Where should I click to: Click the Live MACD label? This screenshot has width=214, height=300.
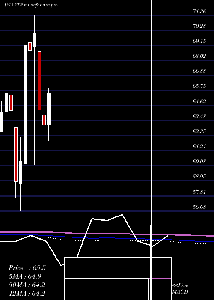click(180, 289)
